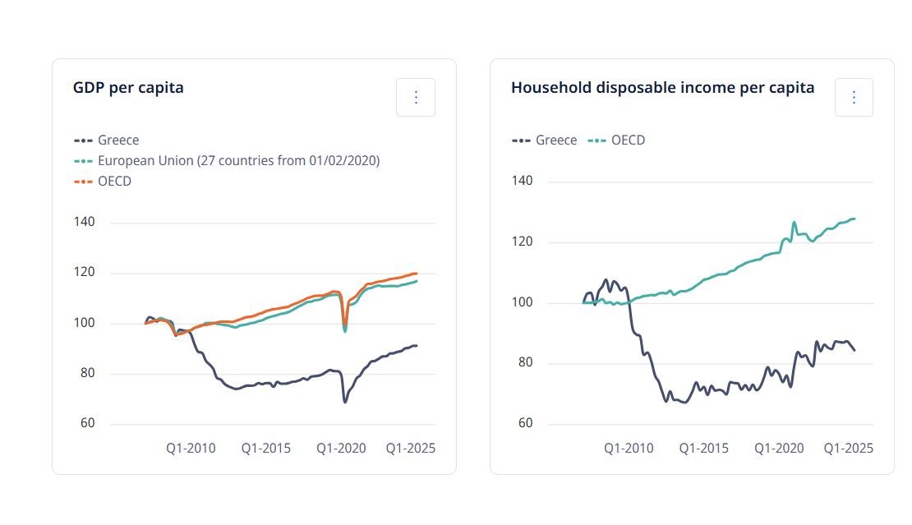This screenshot has height=525, width=912.
Task: Select Q1-2020 label on GDP chart axis
Action: [x=341, y=449]
